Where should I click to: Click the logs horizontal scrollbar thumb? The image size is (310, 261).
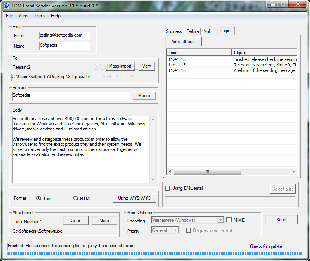coord(208,171)
